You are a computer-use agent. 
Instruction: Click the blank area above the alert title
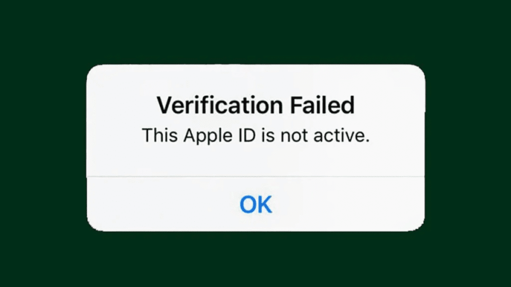(255, 80)
